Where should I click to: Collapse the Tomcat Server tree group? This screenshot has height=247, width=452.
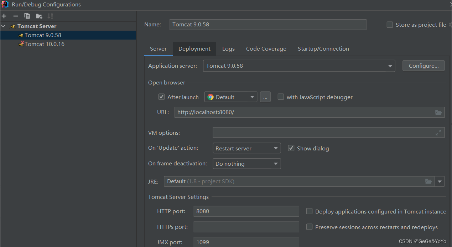[4, 26]
